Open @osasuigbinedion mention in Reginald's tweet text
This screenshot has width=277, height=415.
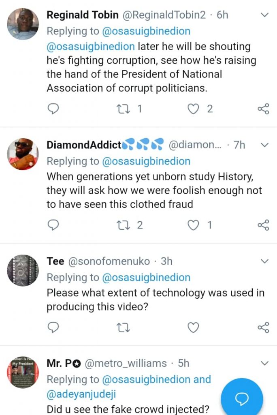pyautogui.click(x=91, y=46)
